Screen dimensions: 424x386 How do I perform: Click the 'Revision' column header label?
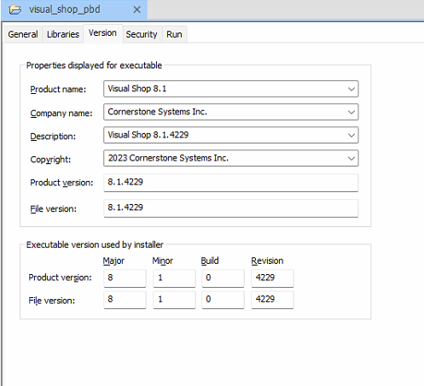[267, 260]
